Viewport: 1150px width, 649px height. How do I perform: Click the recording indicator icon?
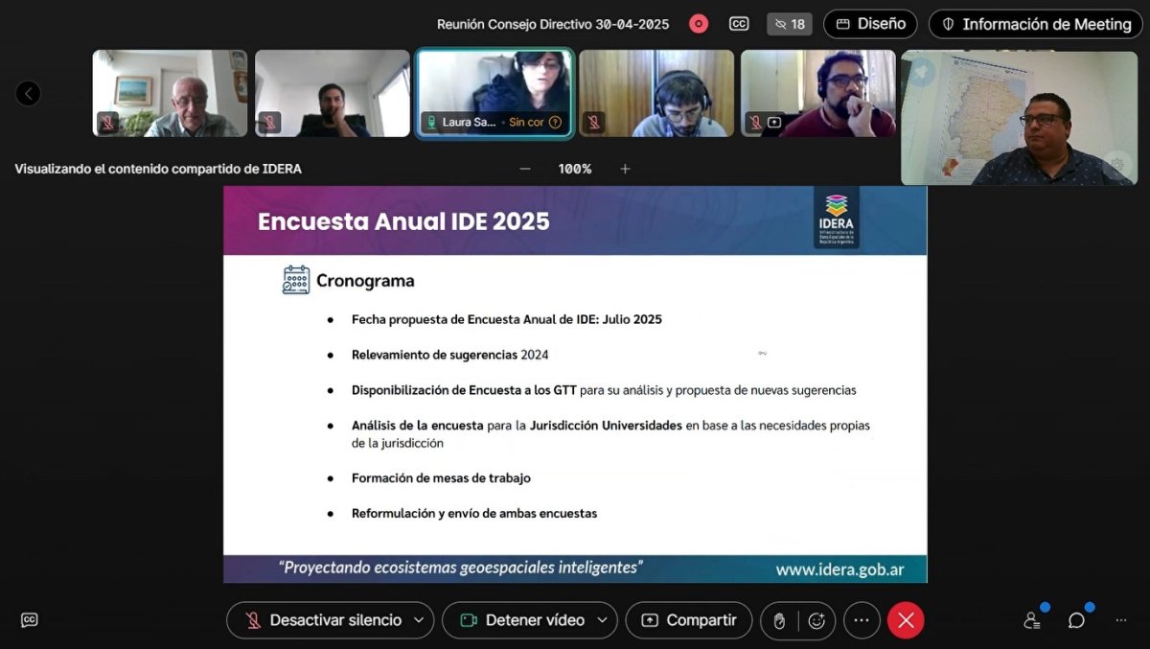(x=699, y=24)
